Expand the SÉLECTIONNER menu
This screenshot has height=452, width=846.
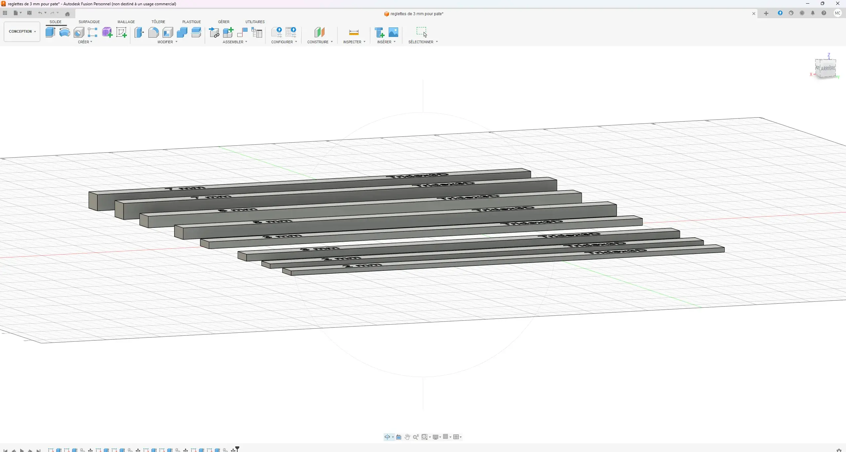[x=423, y=42]
